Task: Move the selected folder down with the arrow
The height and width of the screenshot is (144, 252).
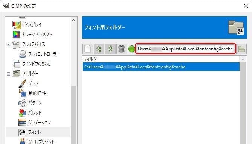Action: click(110, 49)
